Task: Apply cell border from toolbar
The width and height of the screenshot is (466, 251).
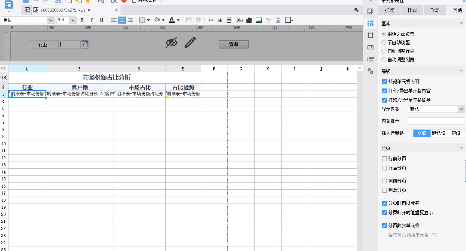Action: point(142,20)
